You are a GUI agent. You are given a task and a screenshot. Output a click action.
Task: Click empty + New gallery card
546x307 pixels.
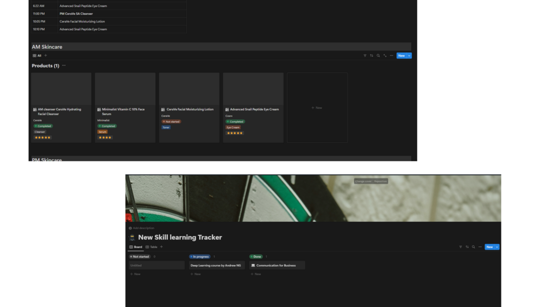click(x=317, y=108)
